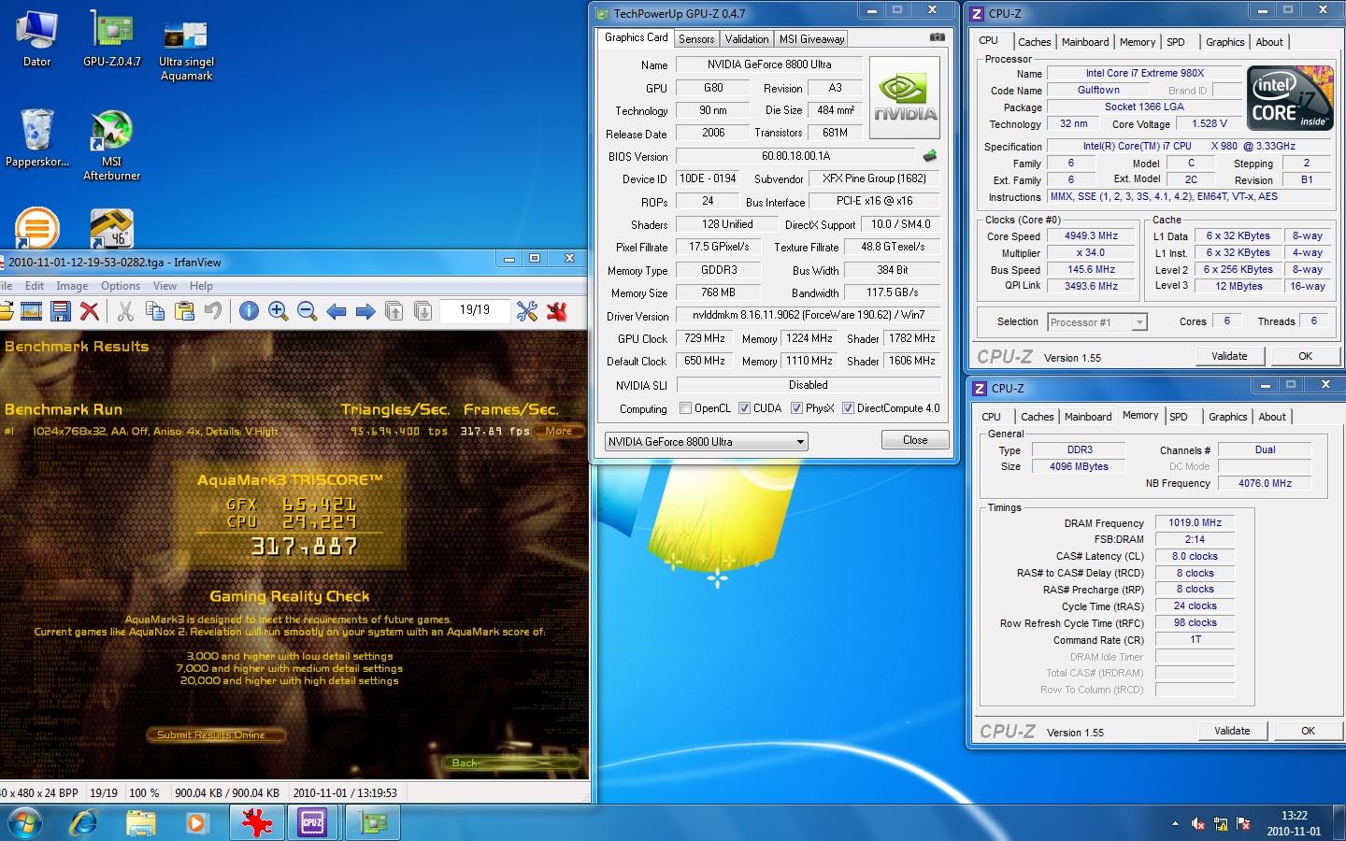Go to previous image with blue left arrow
This screenshot has width=1346, height=841.
(x=336, y=311)
